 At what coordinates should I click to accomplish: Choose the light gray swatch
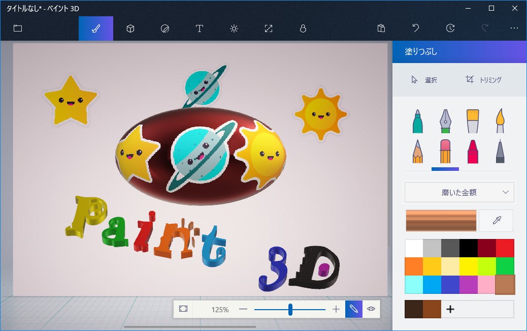(x=432, y=248)
